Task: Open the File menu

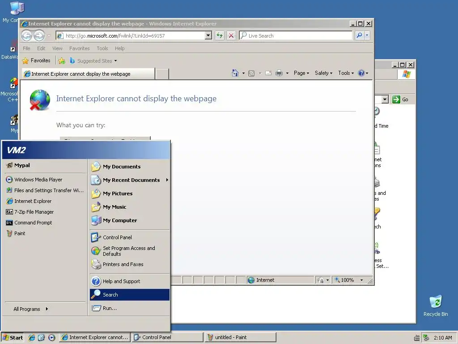Action: pos(26,48)
